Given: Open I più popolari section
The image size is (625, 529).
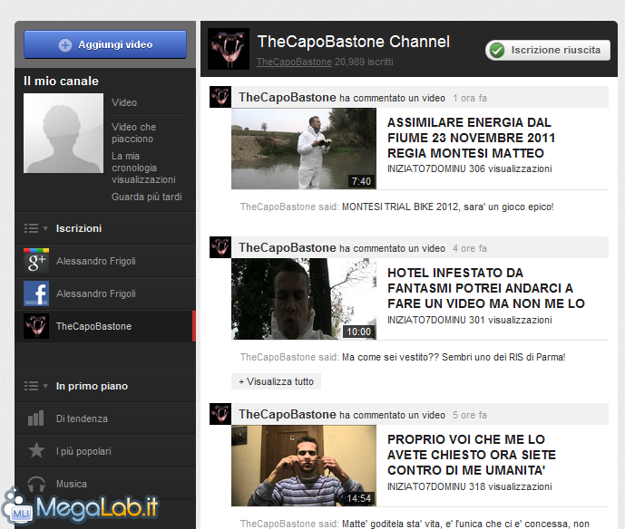Looking at the screenshot, I should pos(105,451).
